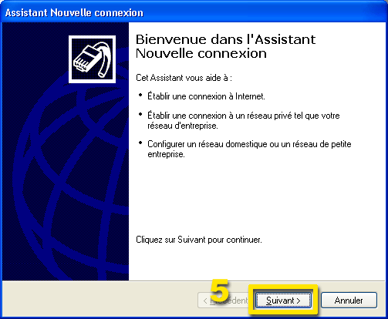This screenshot has width=388, height=319.
Task: Click the Établir une connexion à Internet line
Action: (x=206, y=96)
